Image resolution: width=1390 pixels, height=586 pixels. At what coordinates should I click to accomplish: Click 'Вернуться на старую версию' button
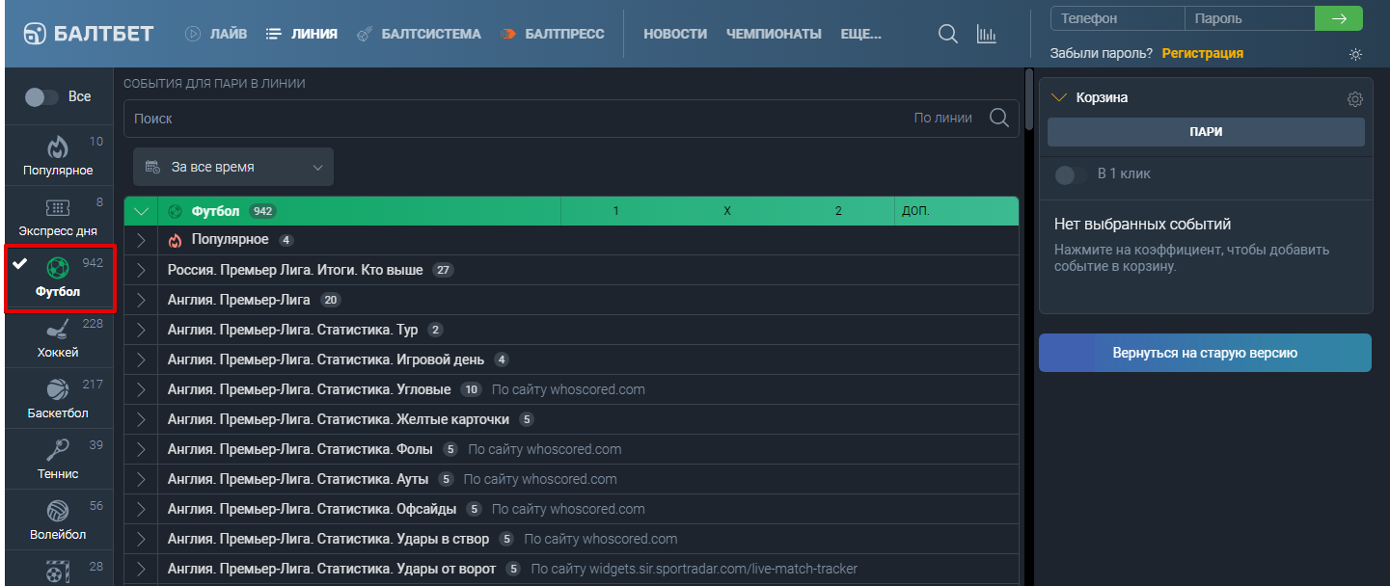(x=1204, y=353)
